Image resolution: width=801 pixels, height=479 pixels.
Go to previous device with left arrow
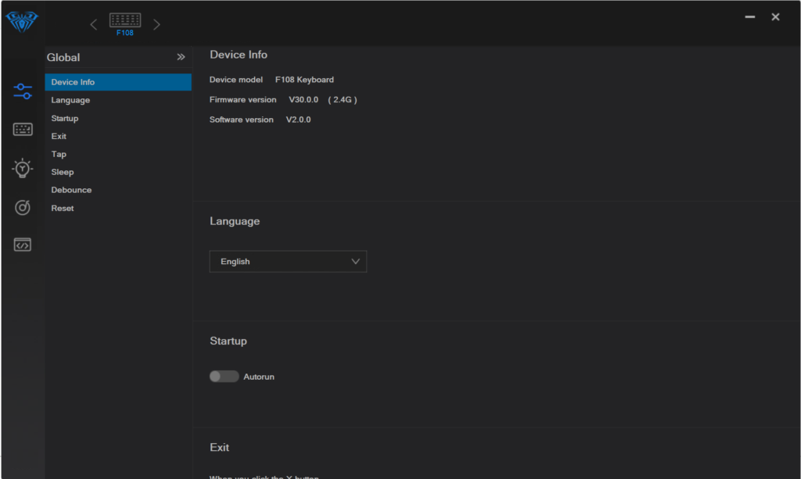[94, 24]
